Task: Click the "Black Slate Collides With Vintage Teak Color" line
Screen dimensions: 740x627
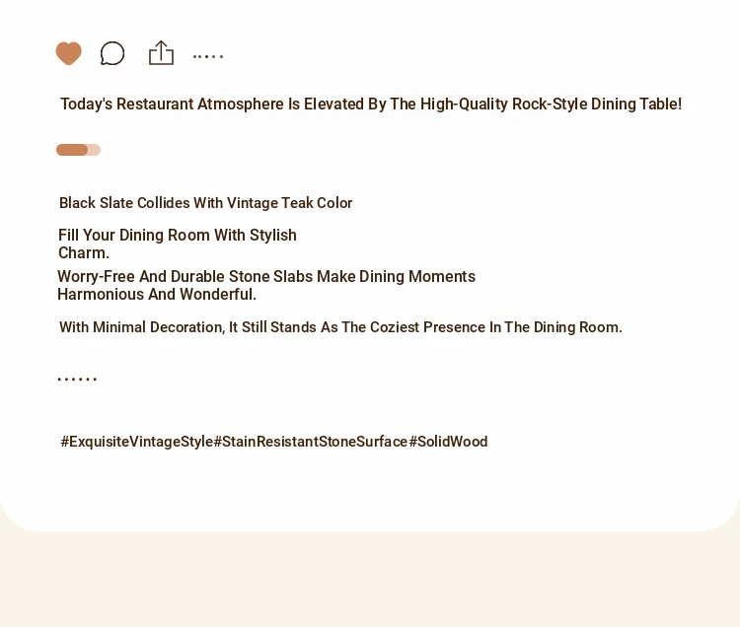Action: pyautogui.click(x=206, y=203)
